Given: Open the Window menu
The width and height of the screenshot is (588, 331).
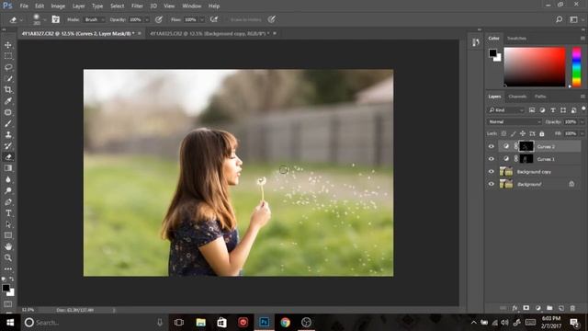Looking at the screenshot, I should tap(192, 6).
